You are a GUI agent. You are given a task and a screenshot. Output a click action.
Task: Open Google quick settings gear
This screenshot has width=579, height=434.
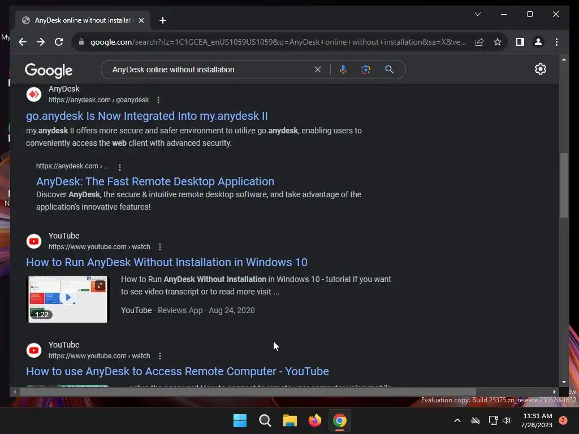(x=540, y=69)
